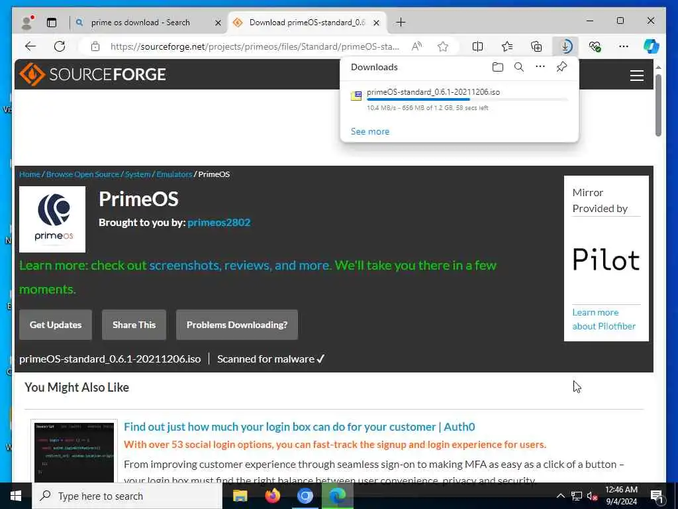Open Browser essentials heart icon
This screenshot has width=678, height=509.
tap(595, 46)
